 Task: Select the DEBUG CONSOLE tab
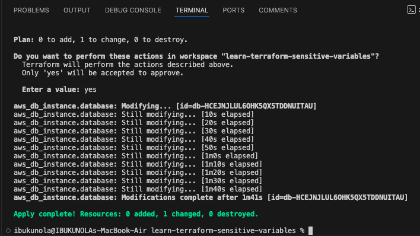point(133,10)
